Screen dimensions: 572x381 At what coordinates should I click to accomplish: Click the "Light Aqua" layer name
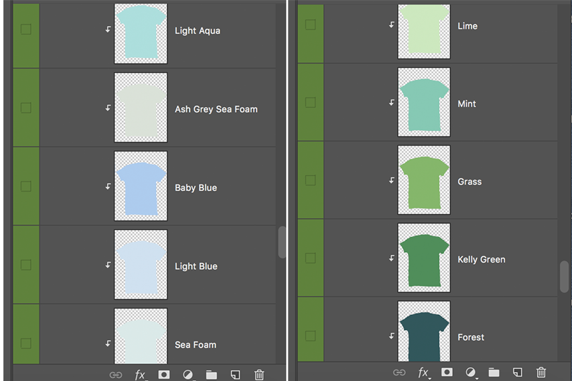[x=197, y=31]
